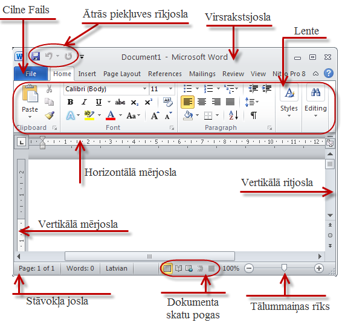Justify the paragraph text

coord(230,102)
